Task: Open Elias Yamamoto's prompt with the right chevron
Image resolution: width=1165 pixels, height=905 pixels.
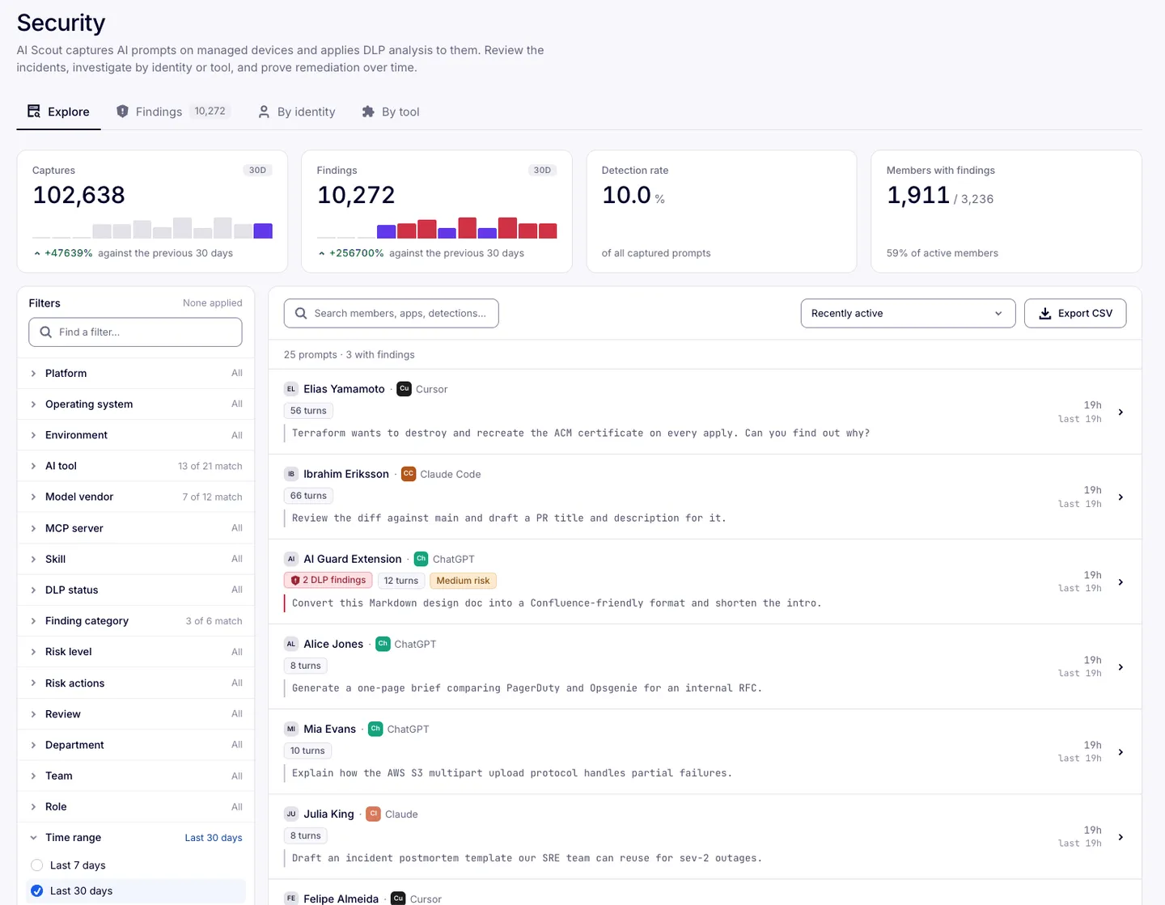Action: pyautogui.click(x=1121, y=412)
